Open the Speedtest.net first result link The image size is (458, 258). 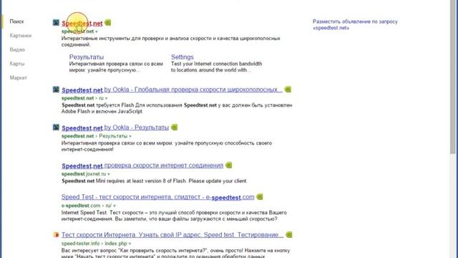pos(82,24)
